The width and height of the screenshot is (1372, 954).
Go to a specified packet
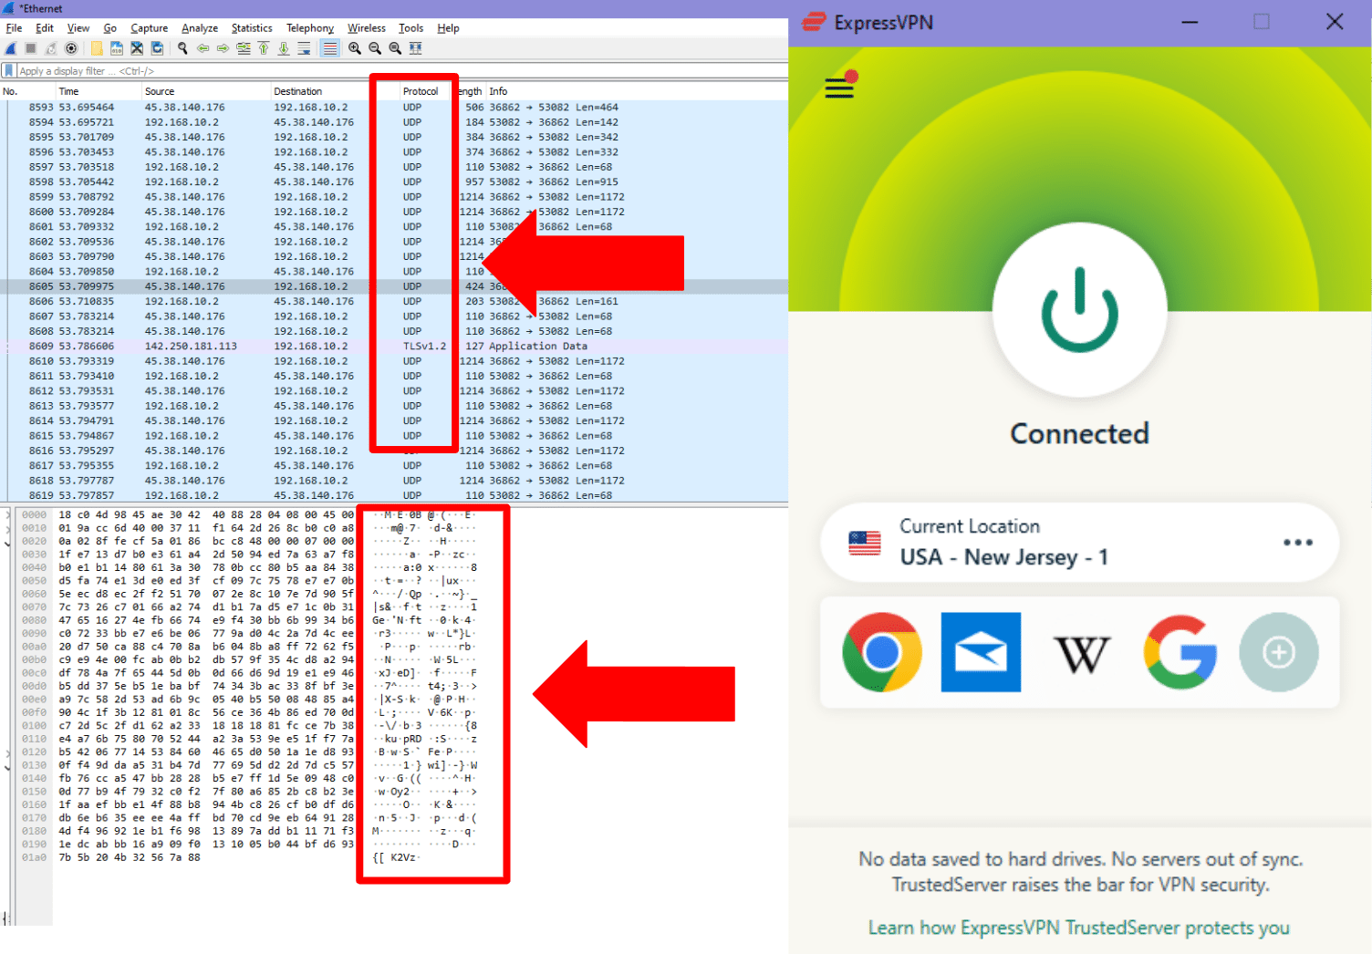pyautogui.click(x=244, y=48)
